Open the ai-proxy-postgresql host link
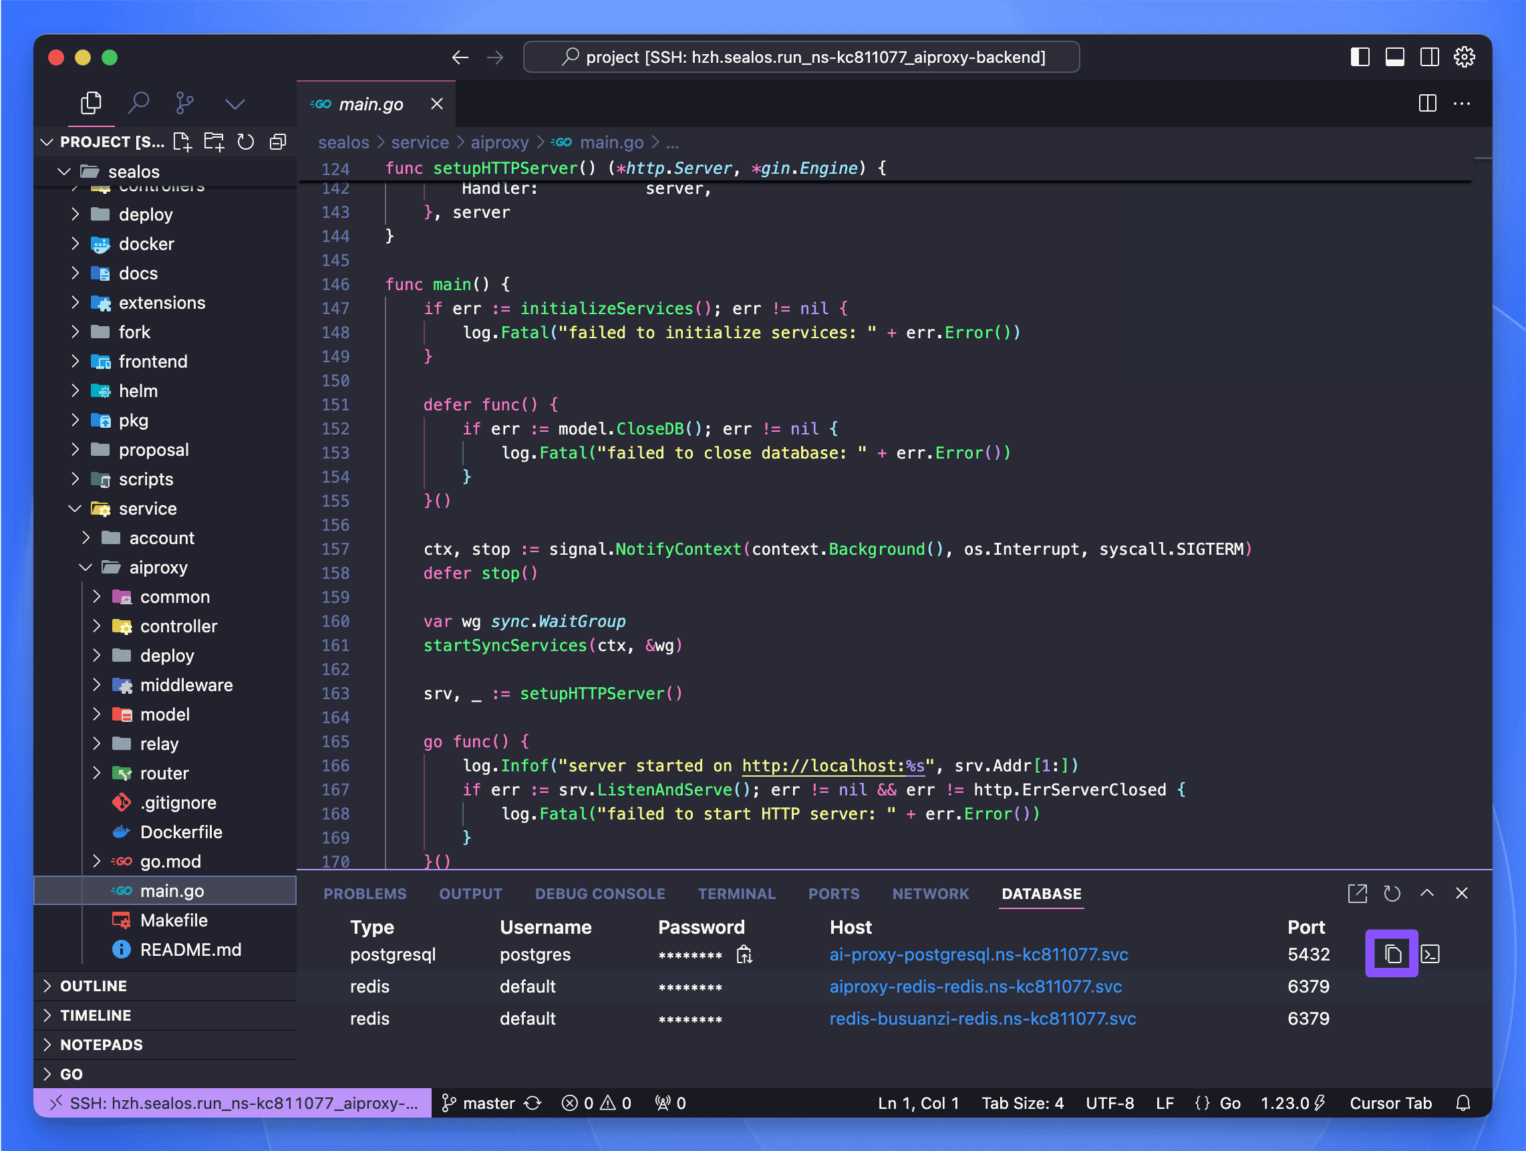The height and width of the screenshot is (1151, 1526). tap(978, 954)
